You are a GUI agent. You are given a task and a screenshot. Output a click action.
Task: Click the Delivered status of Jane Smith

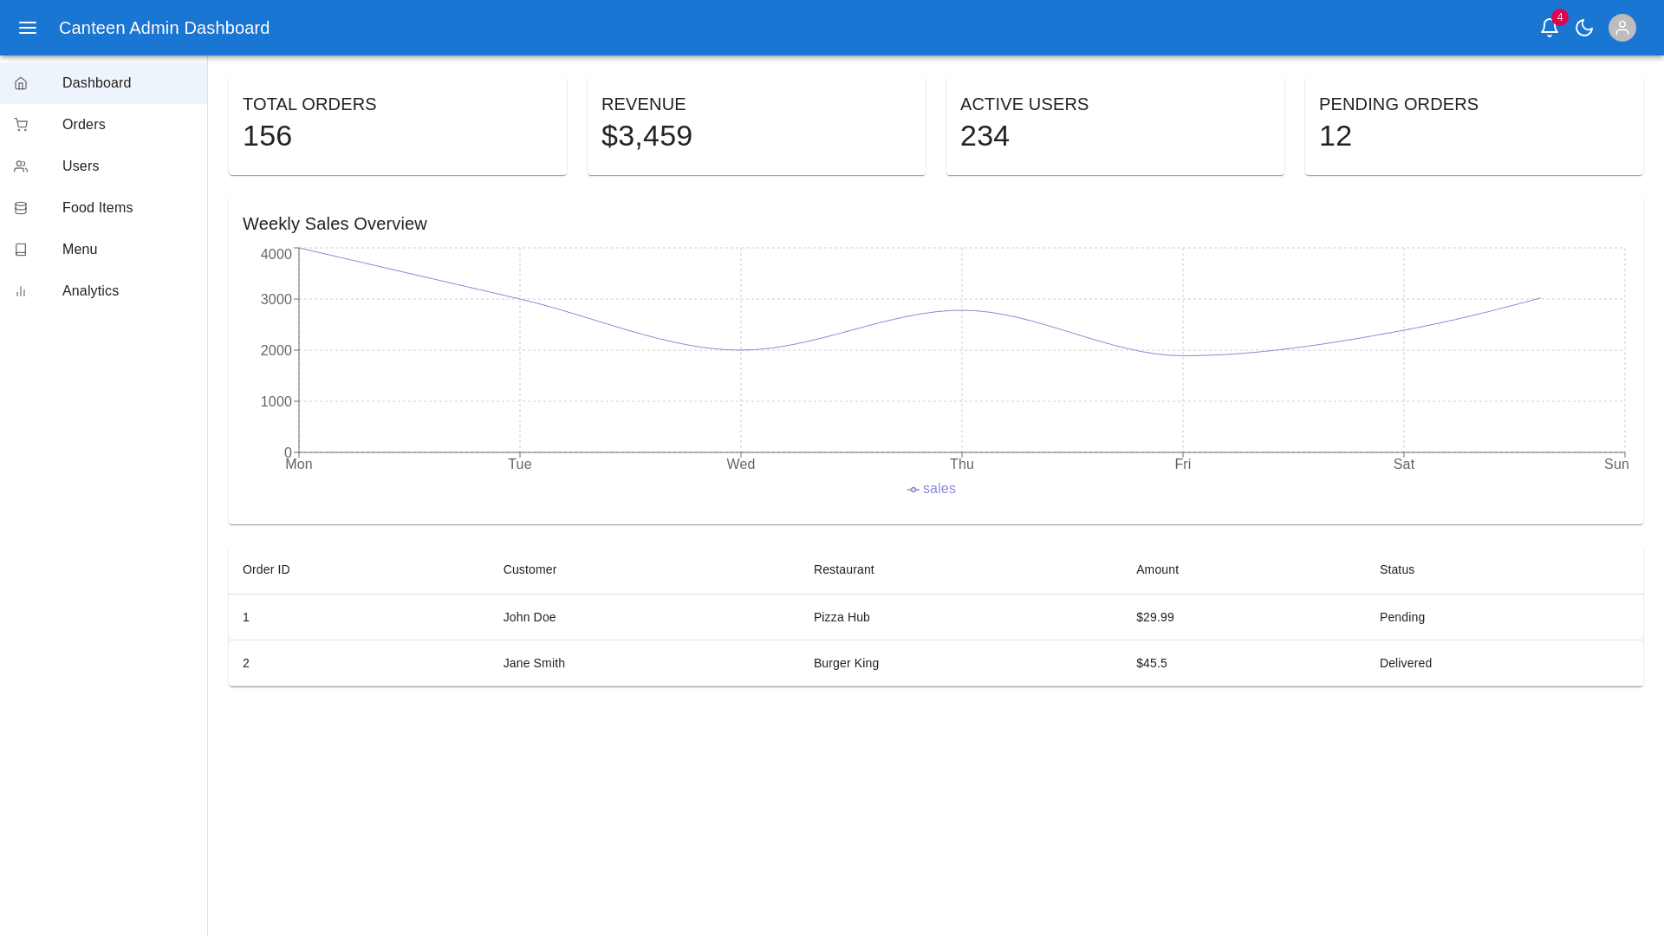pyautogui.click(x=1405, y=663)
